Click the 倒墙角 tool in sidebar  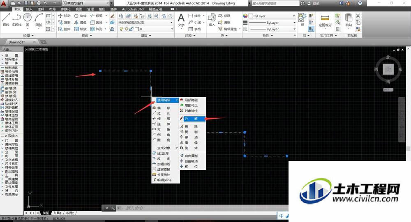click(9, 88)
